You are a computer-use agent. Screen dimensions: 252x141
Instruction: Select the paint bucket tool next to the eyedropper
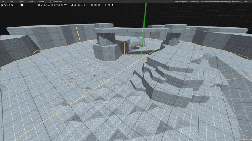coord(109,5)
